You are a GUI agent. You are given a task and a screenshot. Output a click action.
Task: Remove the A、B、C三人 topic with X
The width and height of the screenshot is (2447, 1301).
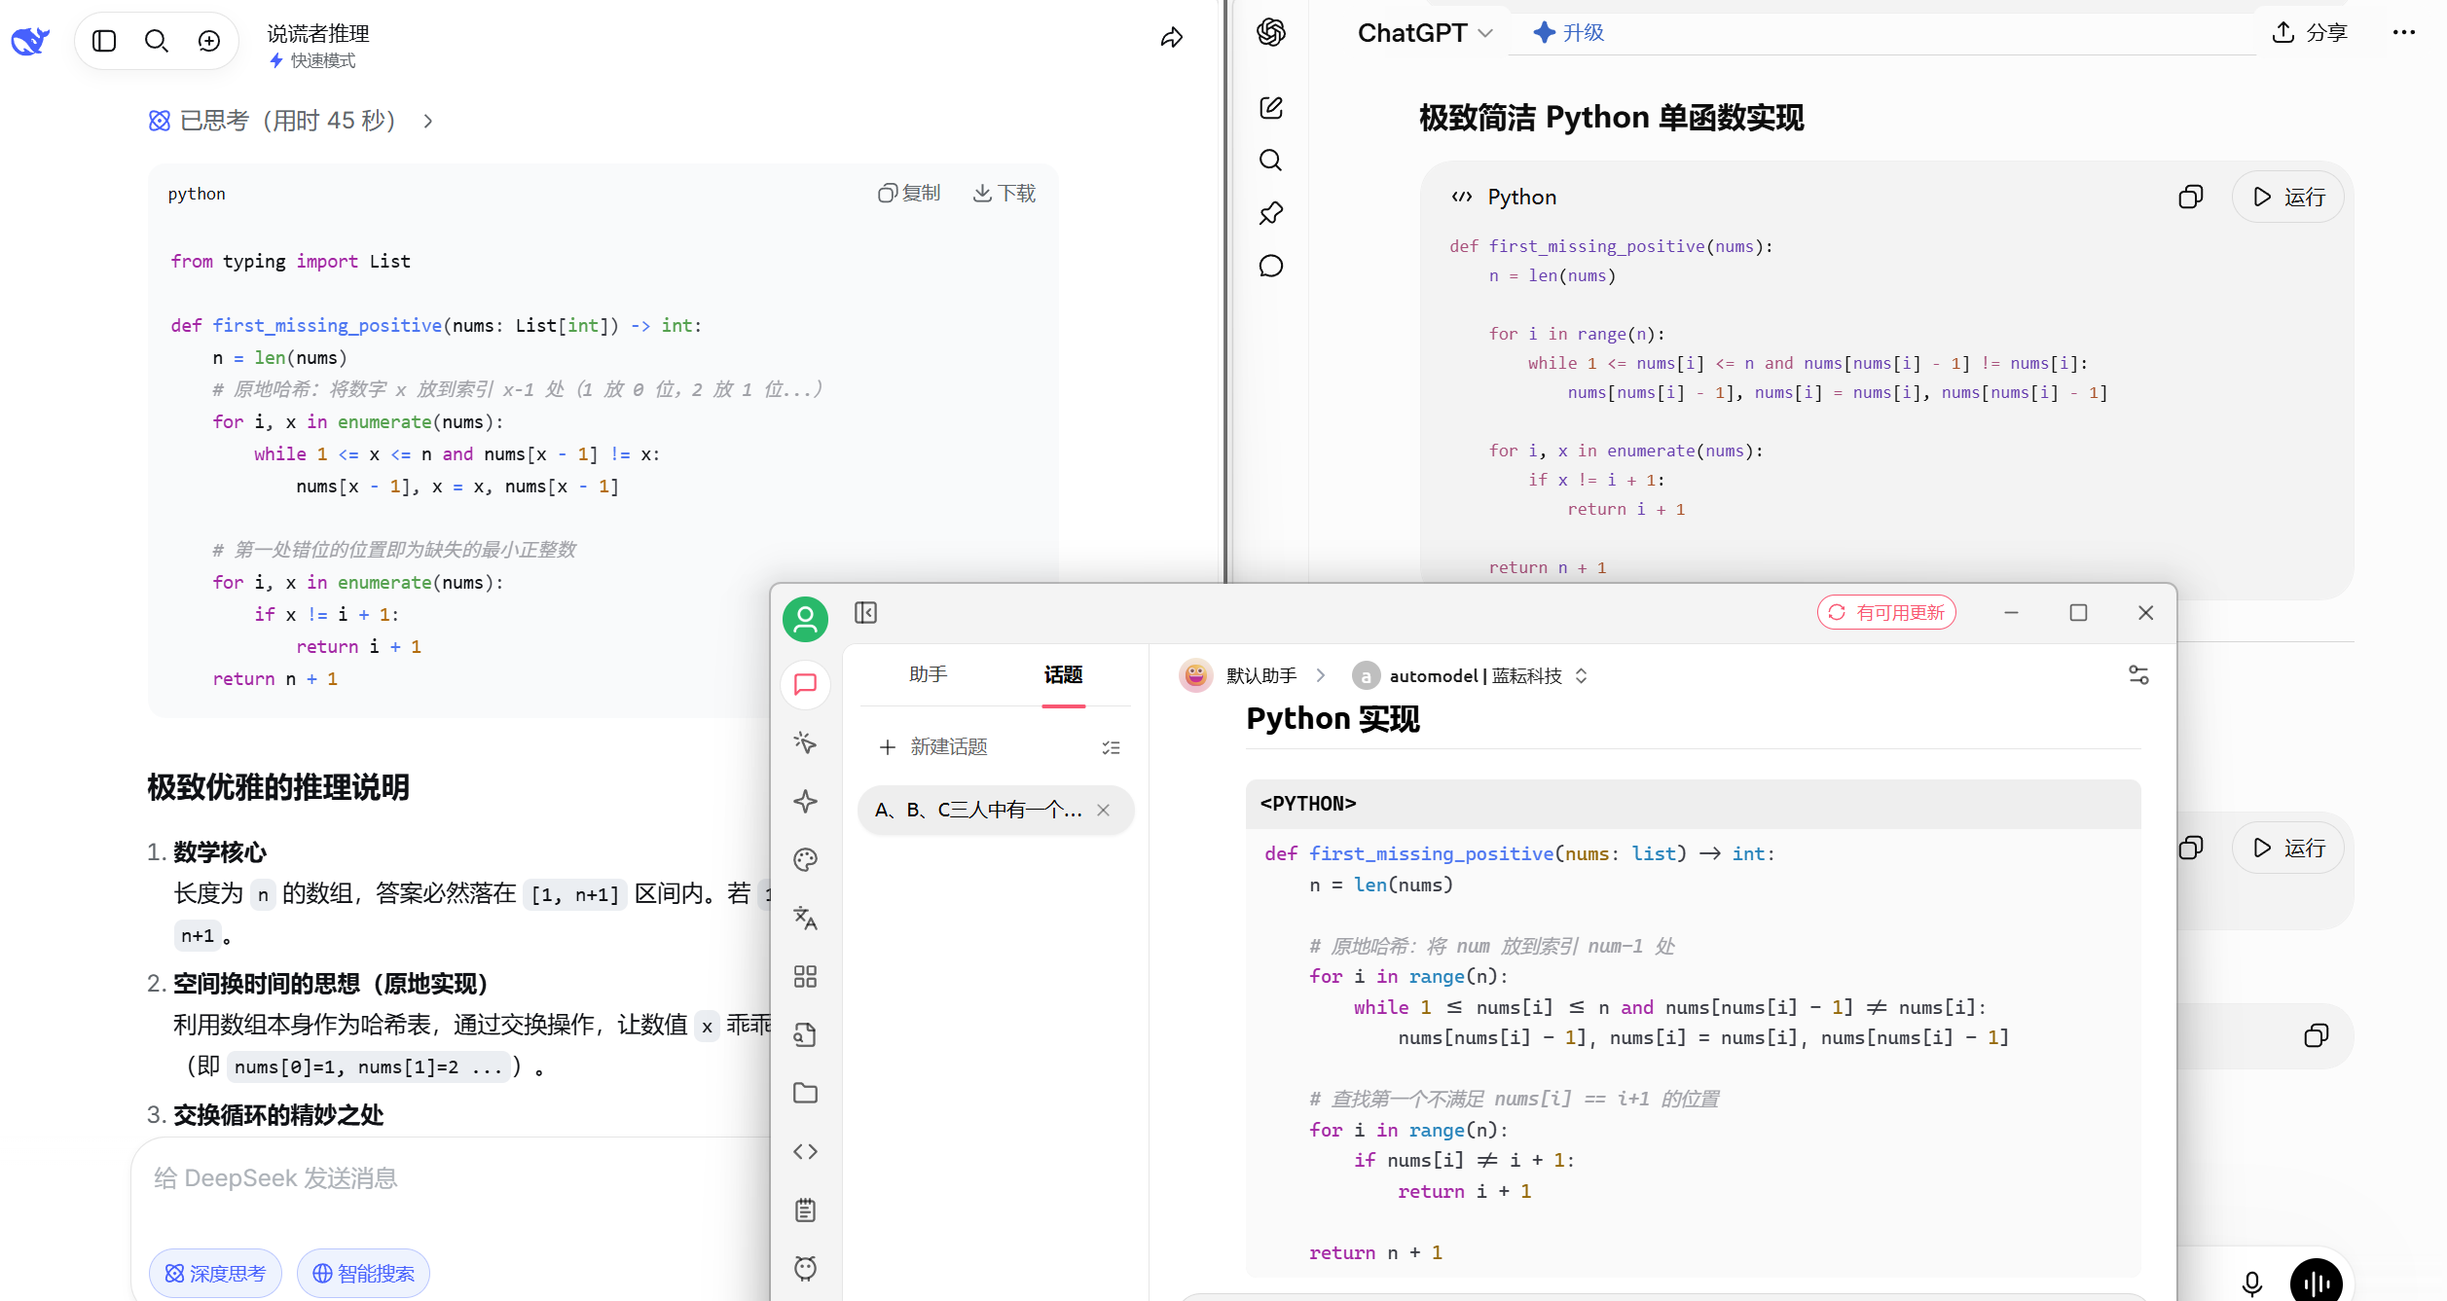1103,810
